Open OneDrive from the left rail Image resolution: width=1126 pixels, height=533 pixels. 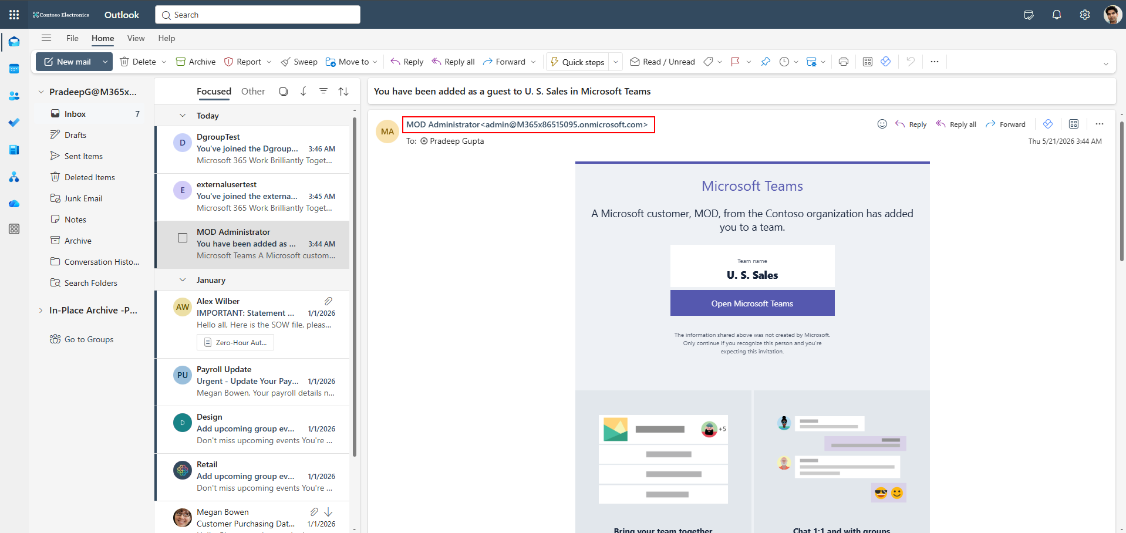(x=14, y=204)
